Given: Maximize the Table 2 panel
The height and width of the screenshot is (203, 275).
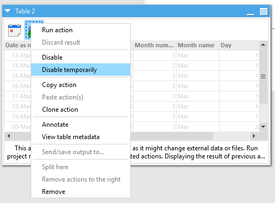Looking at the screenshot, I should tap(264, 12).
